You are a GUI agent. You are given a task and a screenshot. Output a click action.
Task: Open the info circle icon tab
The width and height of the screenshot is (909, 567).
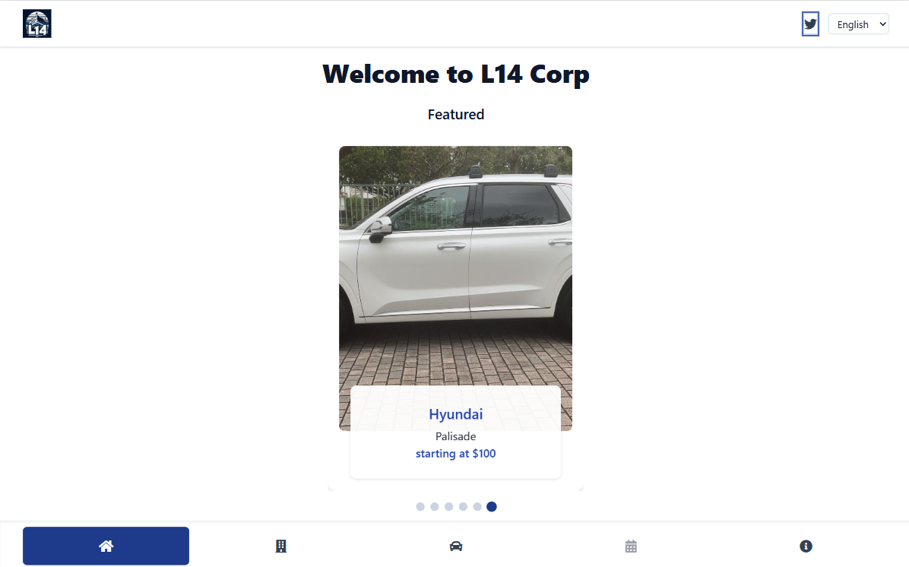[806, 546]
